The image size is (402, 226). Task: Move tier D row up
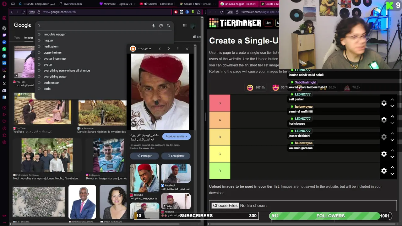click(392, 167)
